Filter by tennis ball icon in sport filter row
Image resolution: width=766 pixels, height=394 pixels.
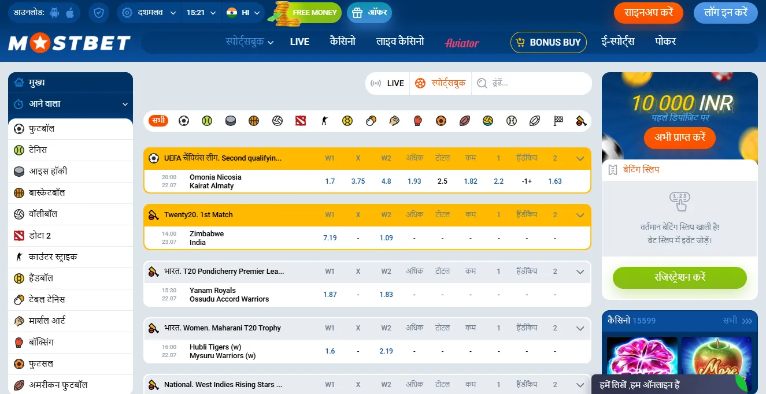pyautogui.click(x=207, y=121)
